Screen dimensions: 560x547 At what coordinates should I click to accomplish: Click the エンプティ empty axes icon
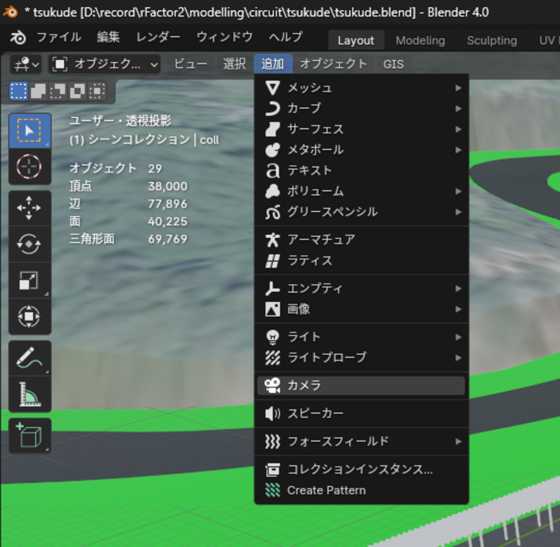tap(273, 288)
